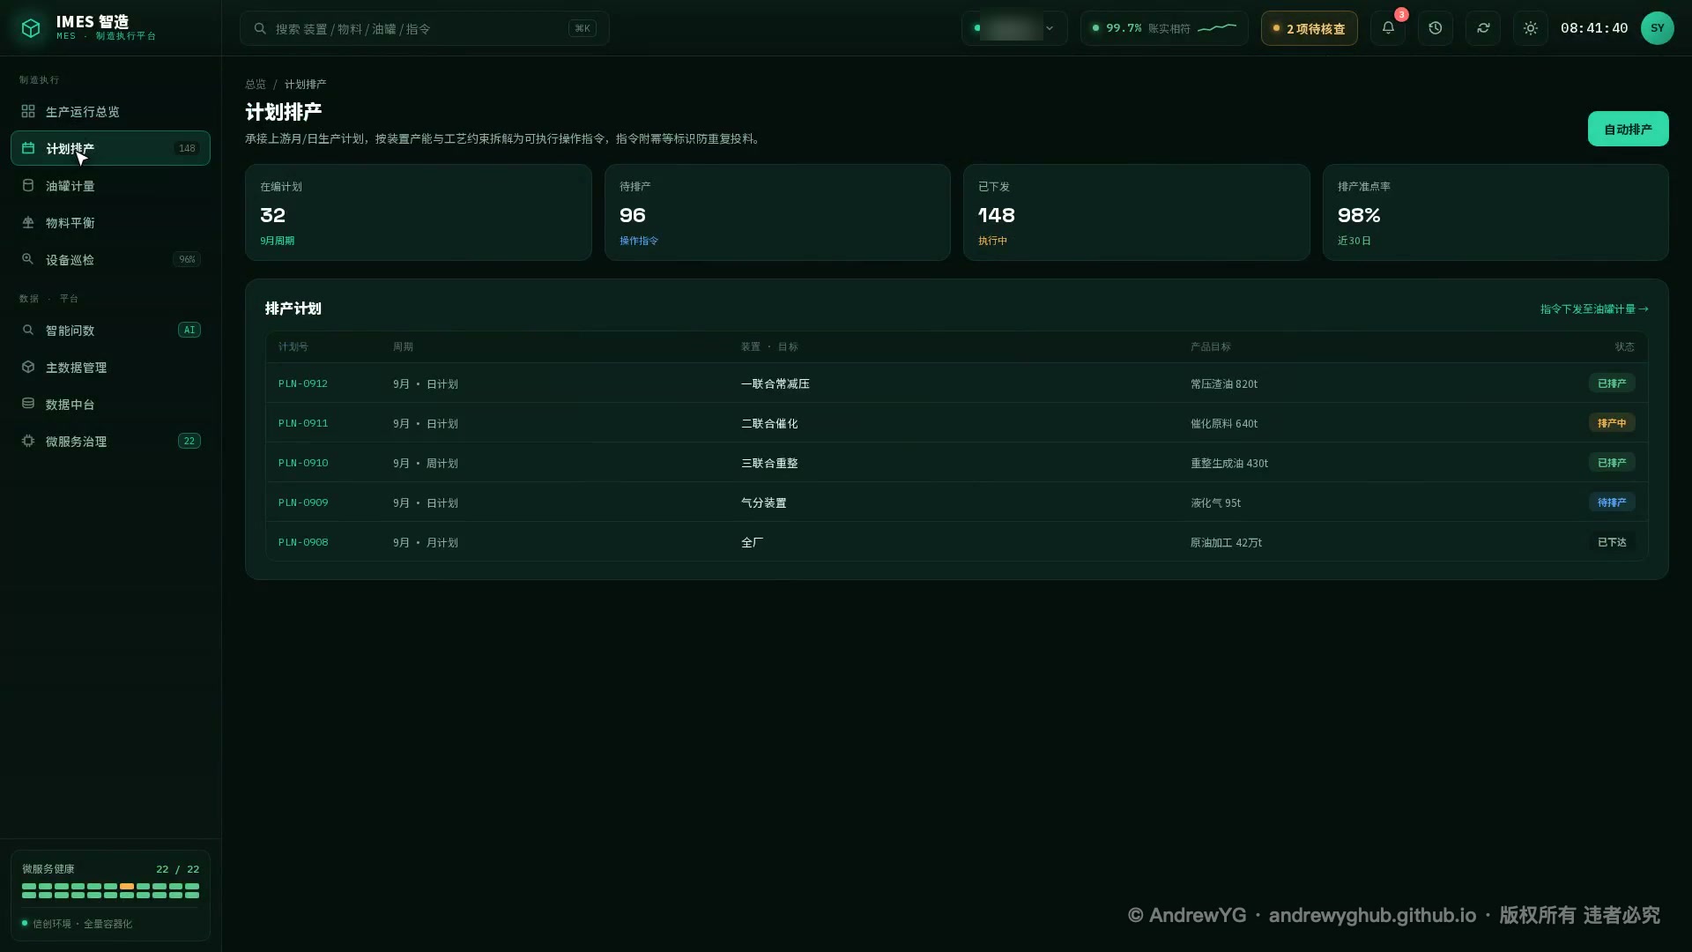Viewport: 1692px width, 952px height.
Task: Click the 排产中 status badge
Action: pyautogui.click(x=1612, y=423)
